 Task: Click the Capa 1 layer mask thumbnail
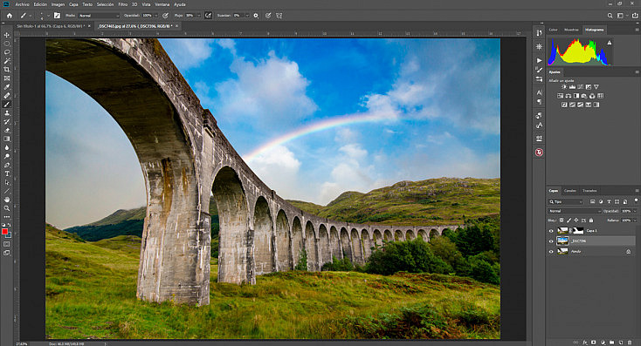(x=578, y=231)
